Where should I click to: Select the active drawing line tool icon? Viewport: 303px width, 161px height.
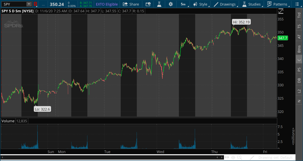click(x=252, y=157)
